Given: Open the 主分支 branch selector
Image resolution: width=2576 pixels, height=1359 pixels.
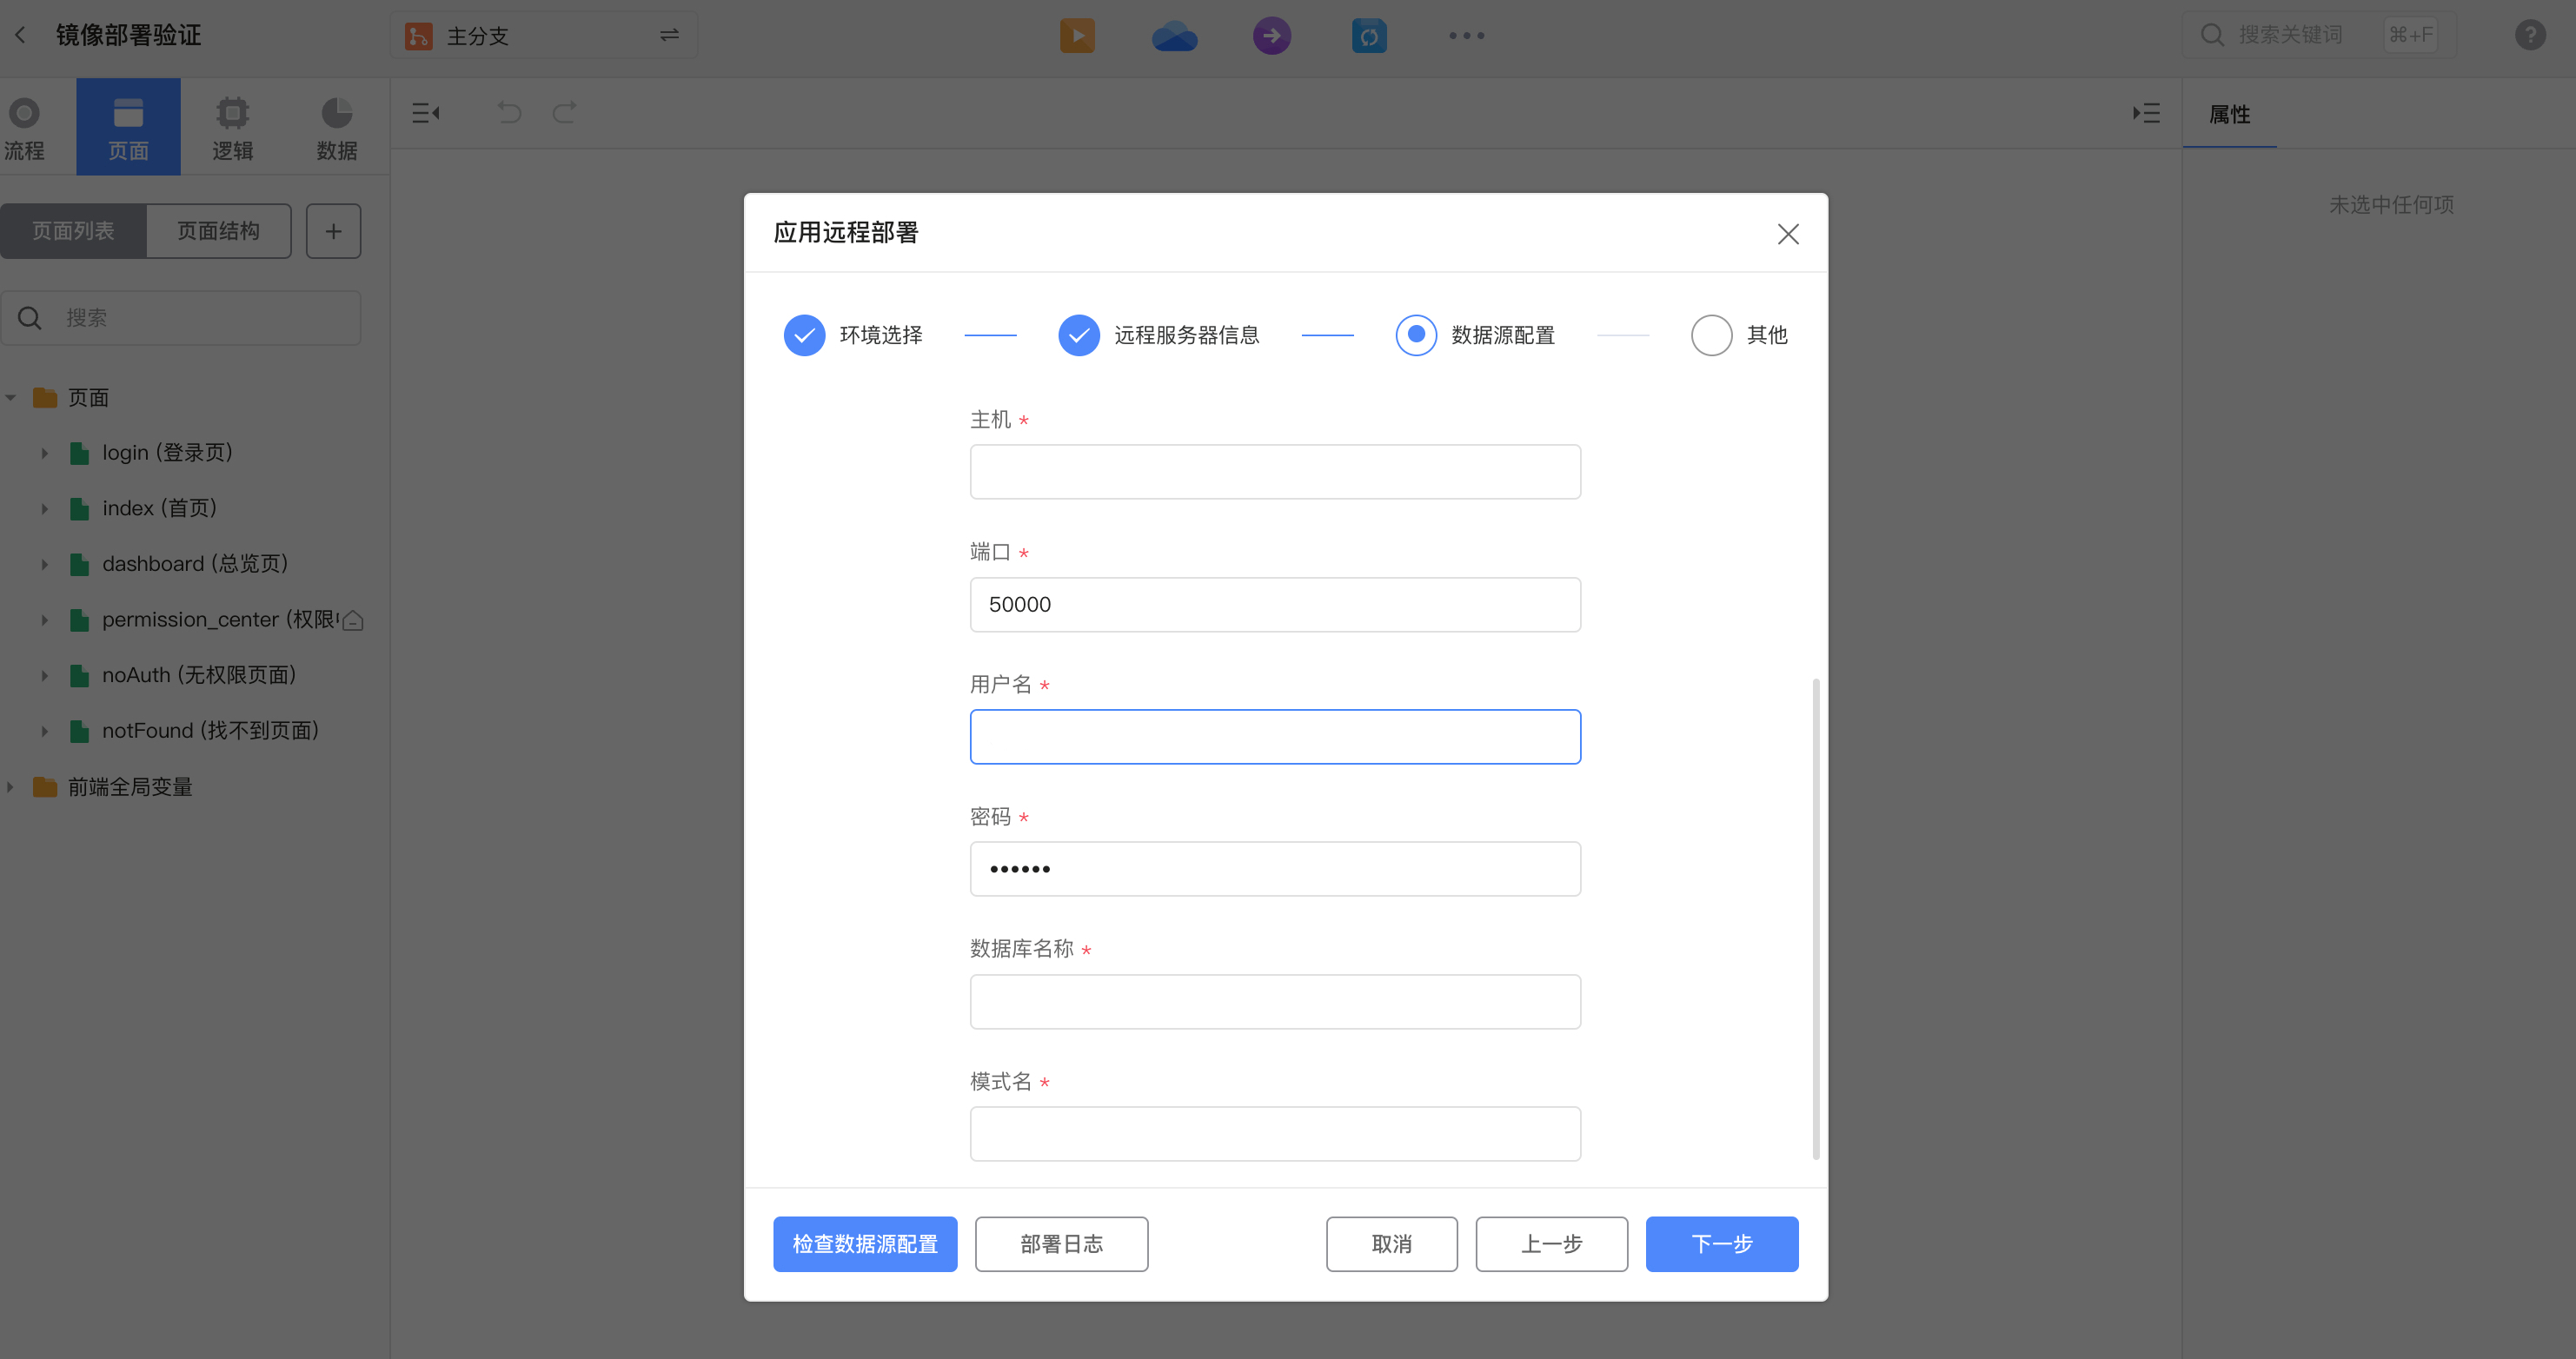Looking at the screenshot, I should tap(543, 36).
